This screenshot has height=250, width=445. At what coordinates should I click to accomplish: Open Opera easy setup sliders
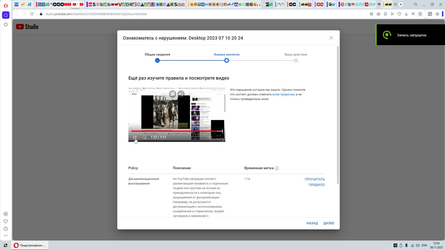413,14
